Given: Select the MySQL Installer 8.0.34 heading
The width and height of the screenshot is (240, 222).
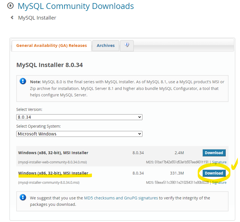Looking at the screenshot, I should 50,65.
